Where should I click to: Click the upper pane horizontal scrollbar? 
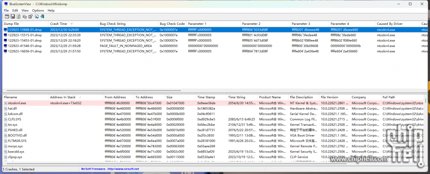pos(94,91)
